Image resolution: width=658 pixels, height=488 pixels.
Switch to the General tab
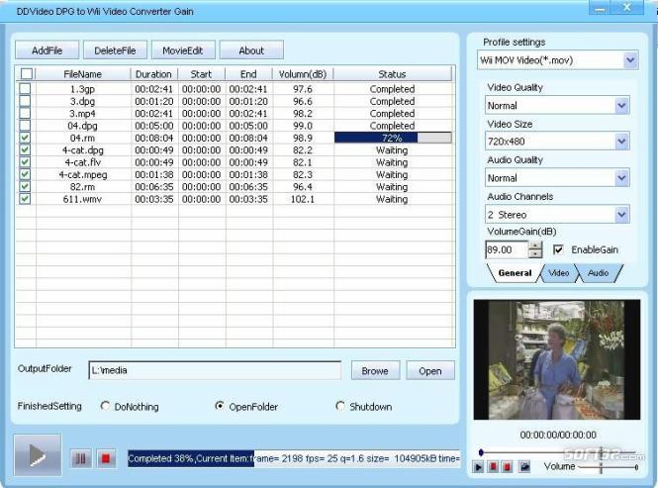pyautogui.click(x=515, y=273)
